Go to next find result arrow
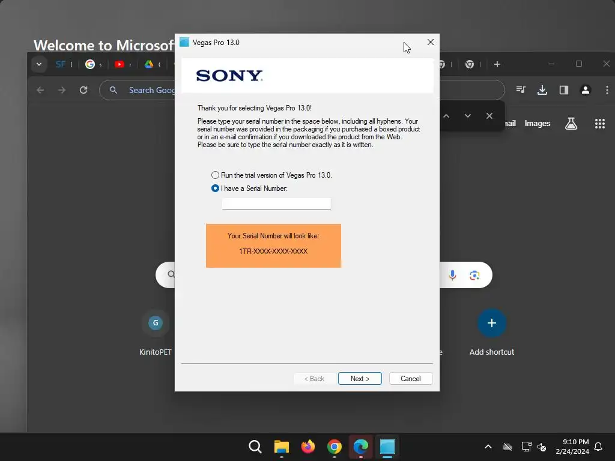615x461 pixels. (467, 116)
